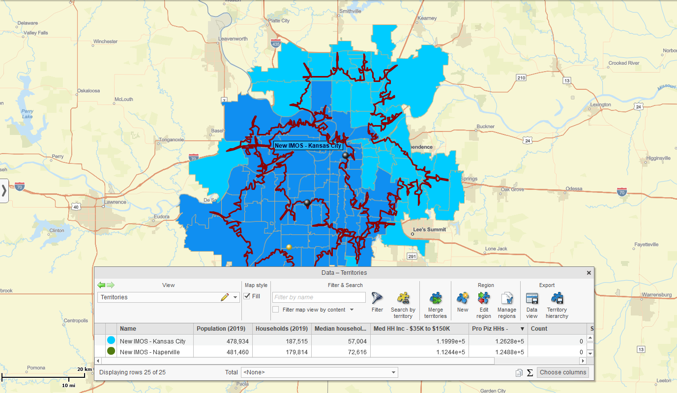Open the Pro Piz HHs column dropdown

pyautogui.click(x=523, y=328)
